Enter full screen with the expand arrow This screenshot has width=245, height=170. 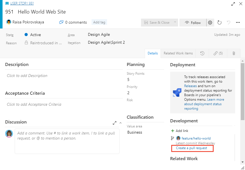pos(233,4)
